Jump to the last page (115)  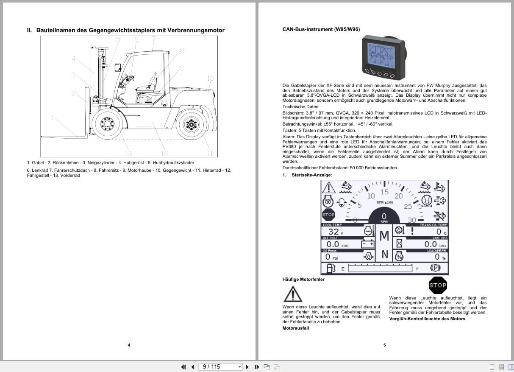coord(256,366)
